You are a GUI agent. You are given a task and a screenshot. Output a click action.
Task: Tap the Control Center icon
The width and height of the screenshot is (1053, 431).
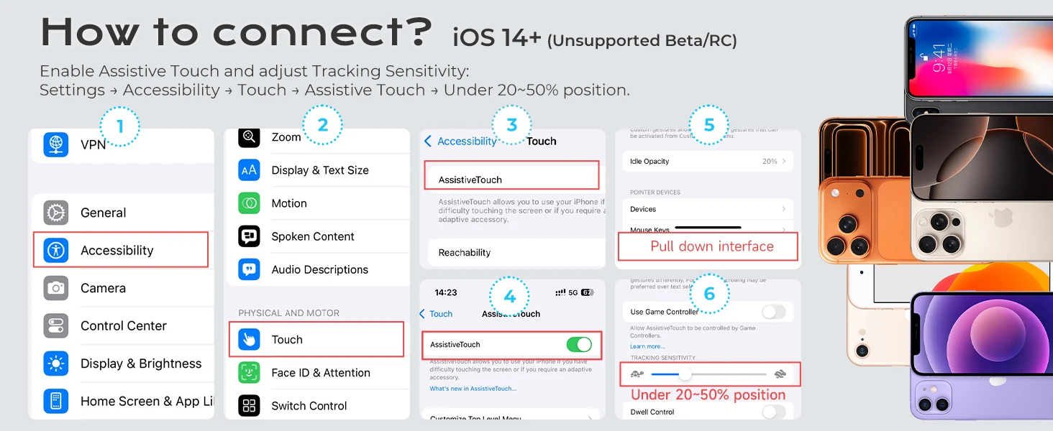(56, 325)
